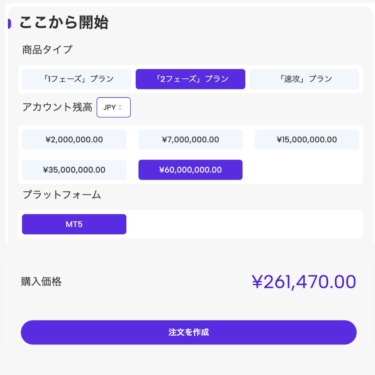Switch to the 「速攻」プラン option

(304, 79)
